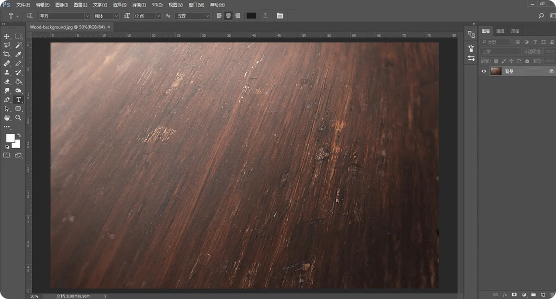
Task: Select the Paint Bucket tool
Action: point(18,82)
